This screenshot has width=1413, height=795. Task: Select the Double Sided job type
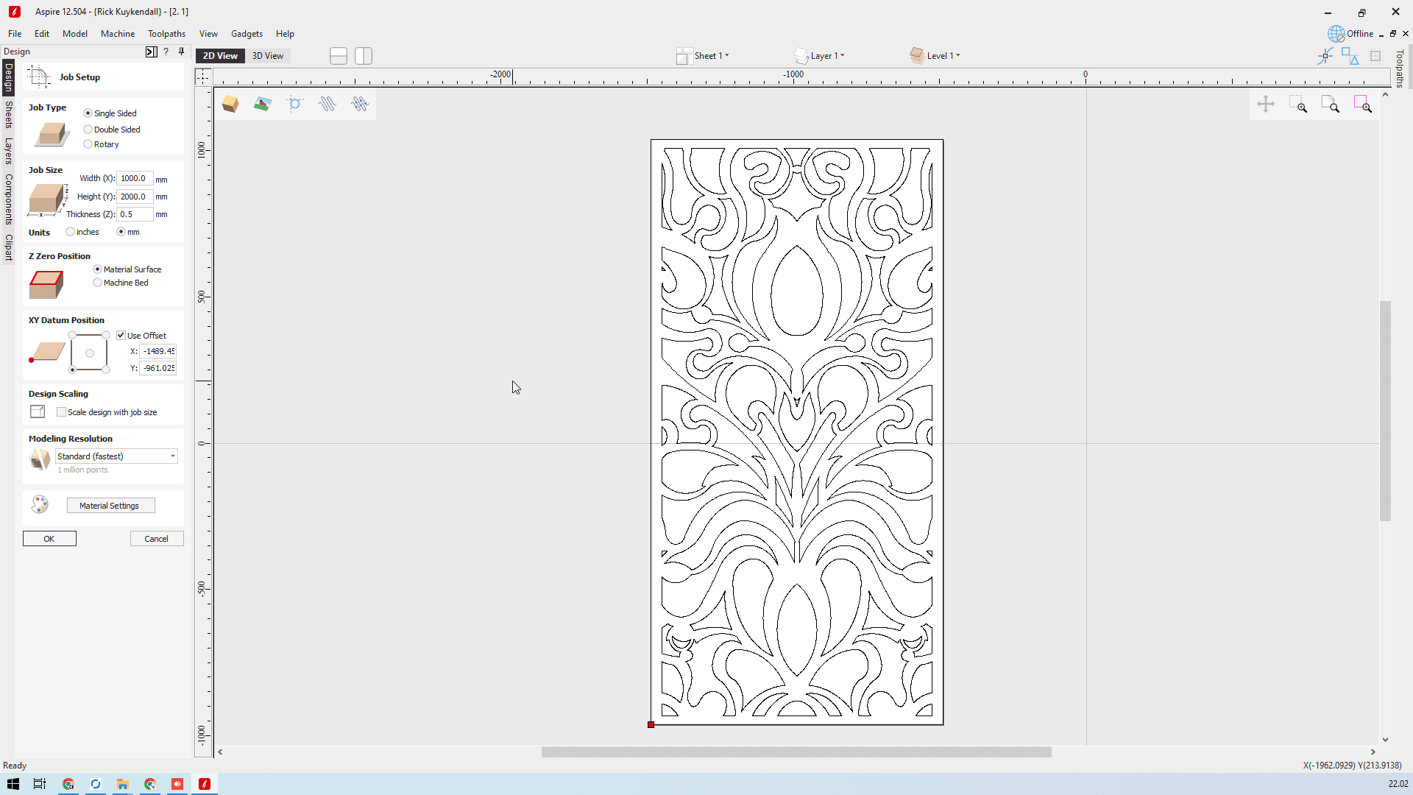pos(88,130)
